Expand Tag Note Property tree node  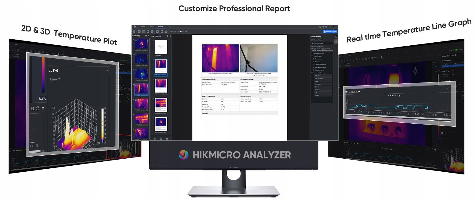click(312, 53)
